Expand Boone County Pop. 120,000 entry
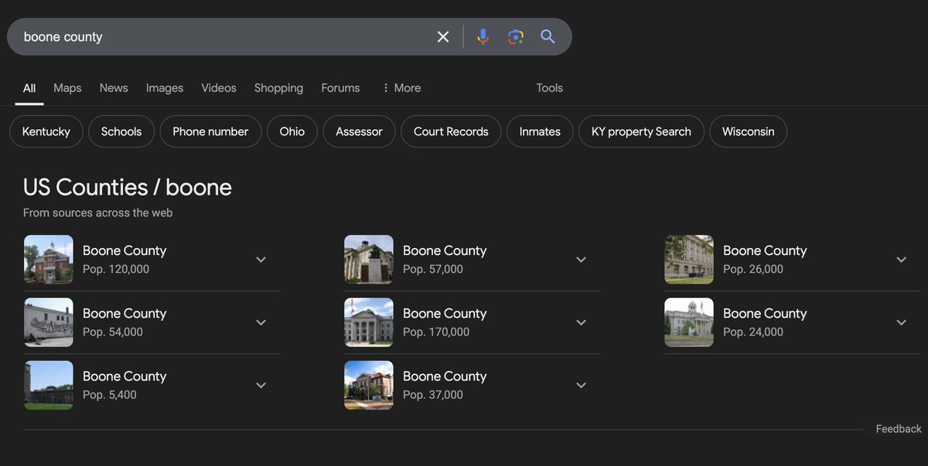Viewport: 928px width, 466px height. click(x=261, y=260)
